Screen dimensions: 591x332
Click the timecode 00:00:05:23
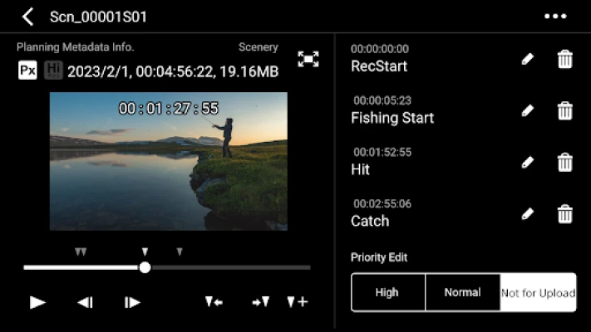(382, 100)
